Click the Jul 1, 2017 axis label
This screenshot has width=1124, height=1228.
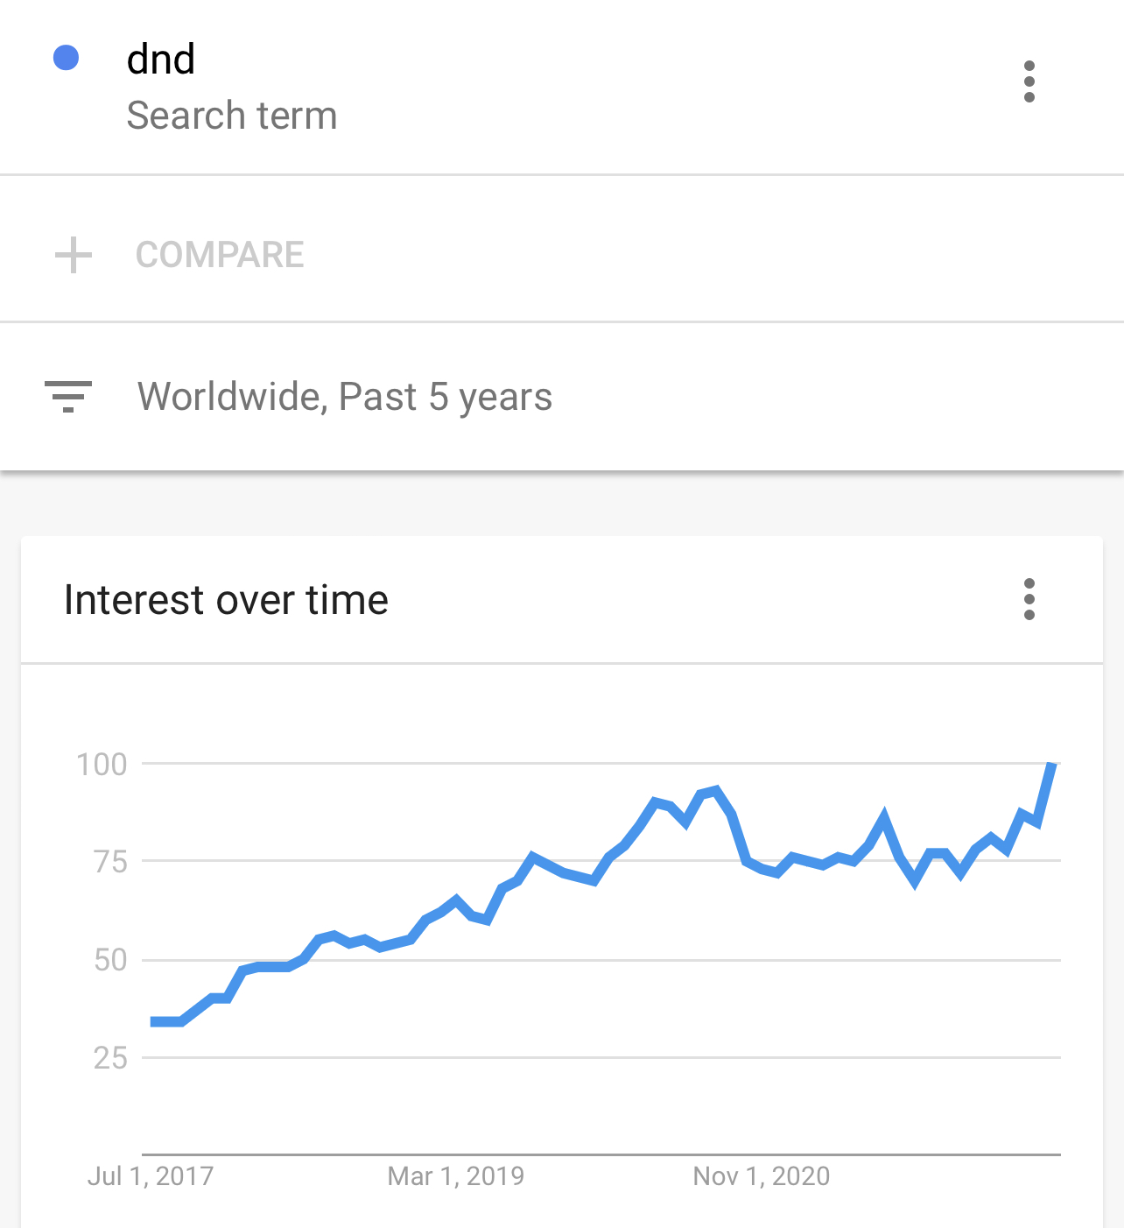151,1175
